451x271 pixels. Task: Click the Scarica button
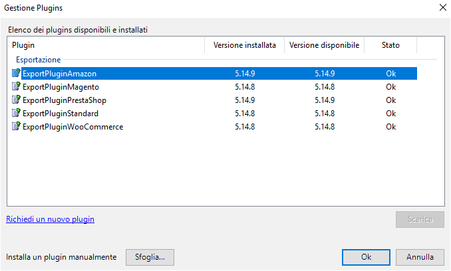[420, 219]
